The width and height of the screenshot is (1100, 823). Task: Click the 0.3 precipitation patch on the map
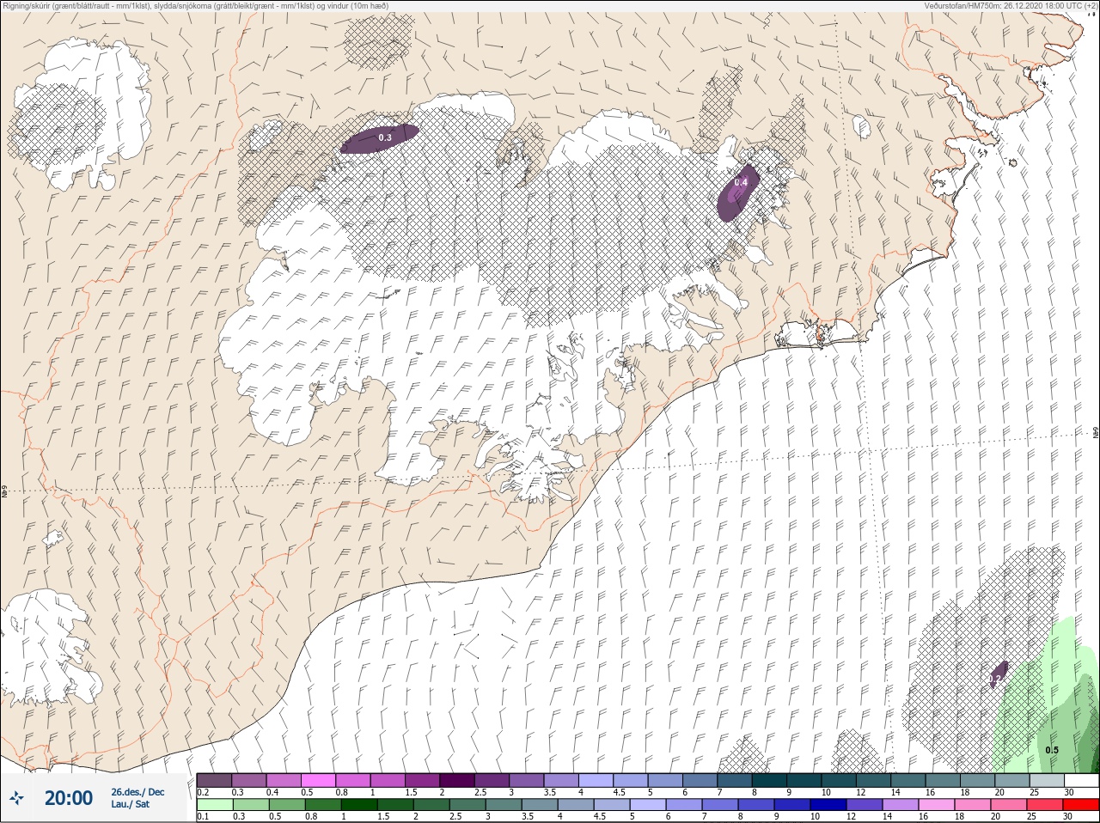click(380, 138)
